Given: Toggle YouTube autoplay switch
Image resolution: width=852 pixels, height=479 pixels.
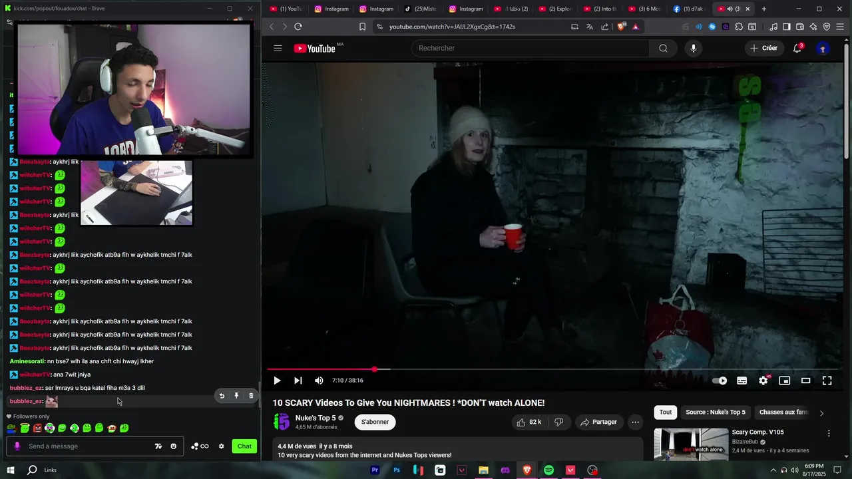Looking at the screenshot, I should (720, 381).
